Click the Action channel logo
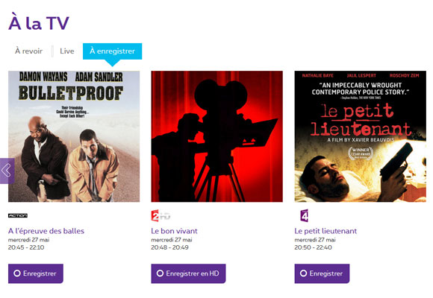Screen dimensions: 433x298 [18, 215]
